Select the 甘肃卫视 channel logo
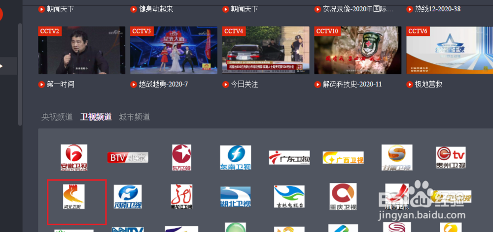Screen dimensions: 493x232 pos(397,157)
